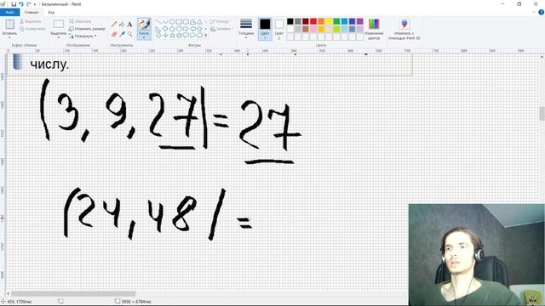Choose the oval shape in shapes gallery
The width and height of the screenshot is (545, 306).
(172, 22)
